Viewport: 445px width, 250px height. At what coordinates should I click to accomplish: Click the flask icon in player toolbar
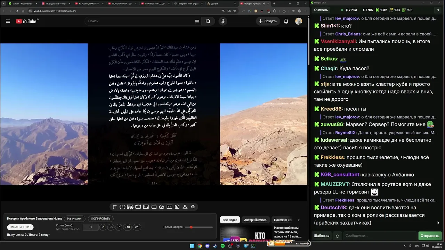[185, 207]
